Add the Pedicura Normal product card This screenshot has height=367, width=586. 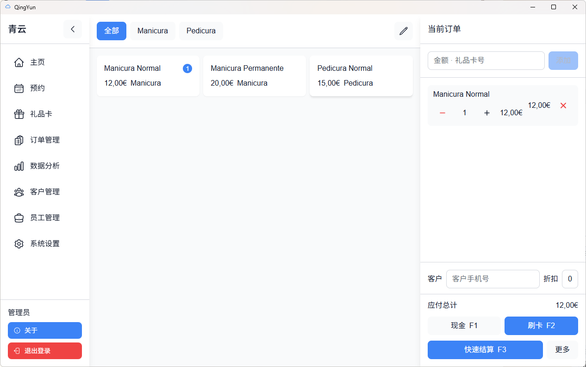tap(361, 76)
